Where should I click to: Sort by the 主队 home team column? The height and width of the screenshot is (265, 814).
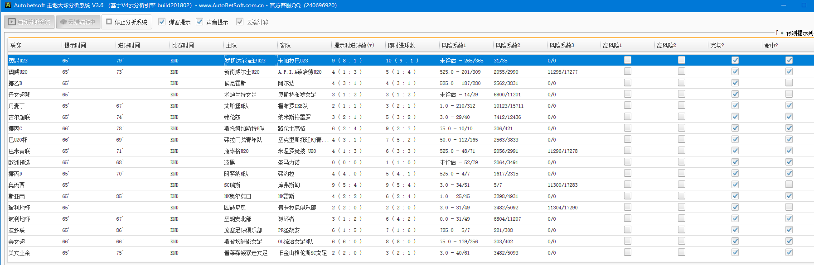click(231, 45)
